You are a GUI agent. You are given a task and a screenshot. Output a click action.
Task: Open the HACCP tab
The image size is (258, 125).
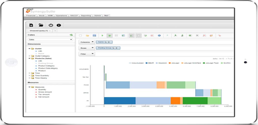74,15
